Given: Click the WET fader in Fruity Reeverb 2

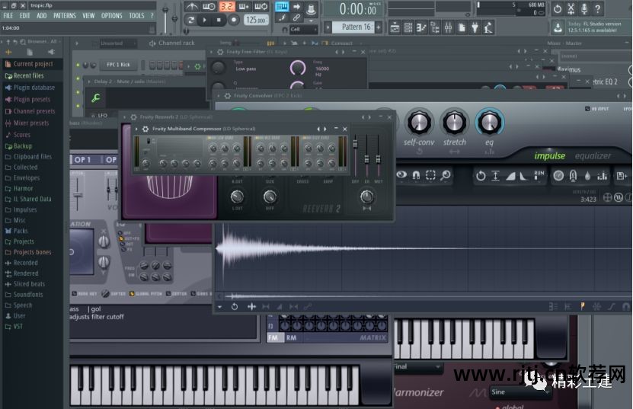Looking at the screenshot, I should click(377, 158).
